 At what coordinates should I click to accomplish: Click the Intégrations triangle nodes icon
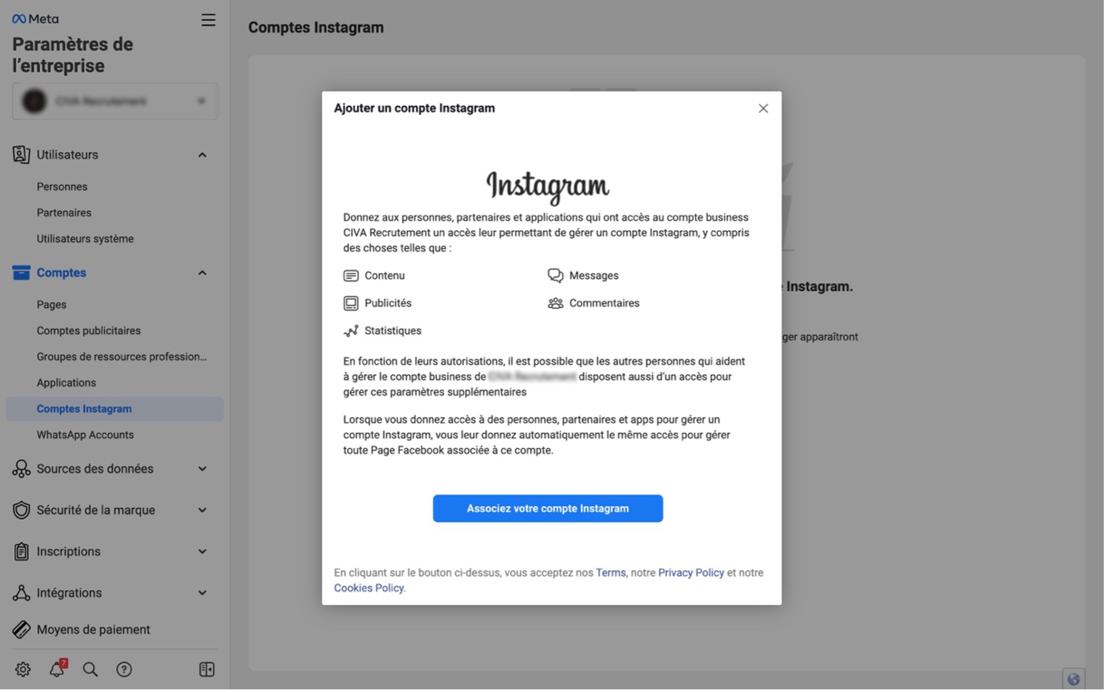tap(21, 593)
